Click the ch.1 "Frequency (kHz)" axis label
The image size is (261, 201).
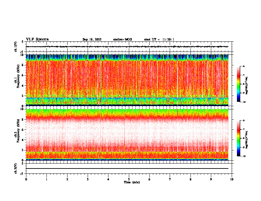(18, 76)
